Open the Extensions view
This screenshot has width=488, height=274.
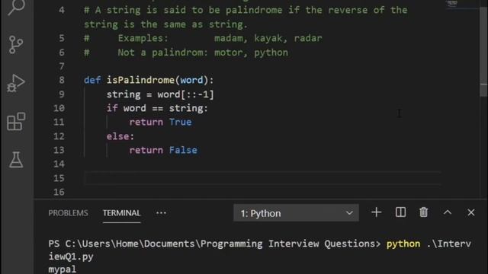[x=16, y=122]
